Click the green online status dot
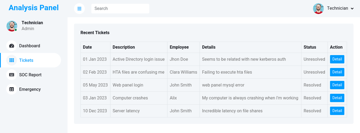 pos(16,30)
